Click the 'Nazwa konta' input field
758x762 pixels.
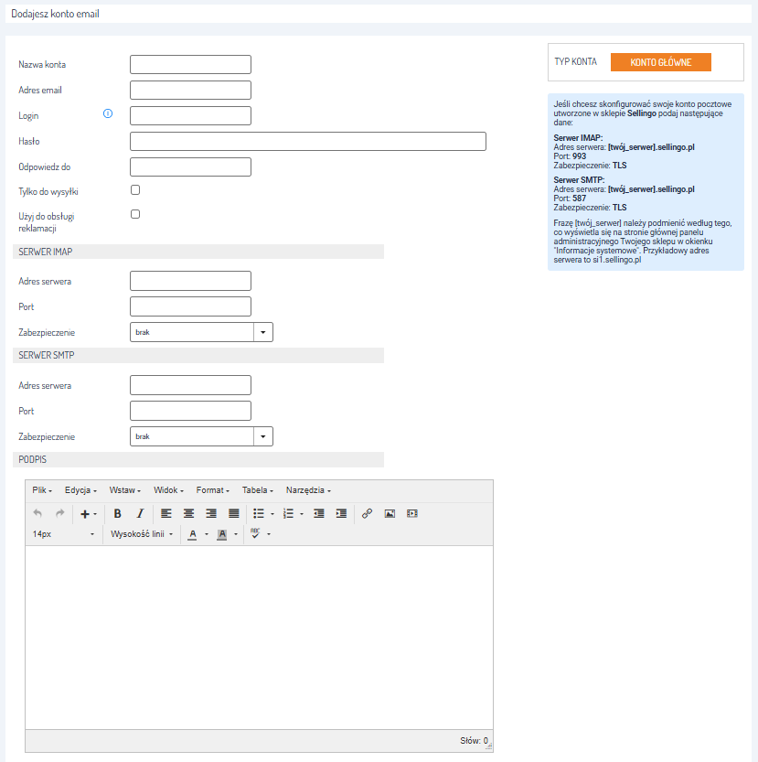(x=190, y=64)
